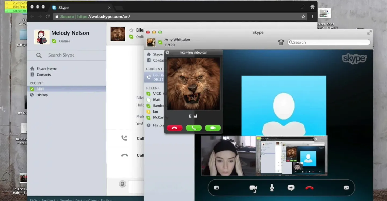Screen dimensions: 387x201
Task: Go forward in the Chrome browser
Action: pyautogui.click(x=40, y=17)
